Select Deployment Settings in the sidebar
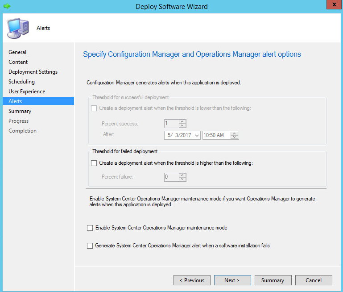This screenshot has width=343, height=292. point(33,72)
